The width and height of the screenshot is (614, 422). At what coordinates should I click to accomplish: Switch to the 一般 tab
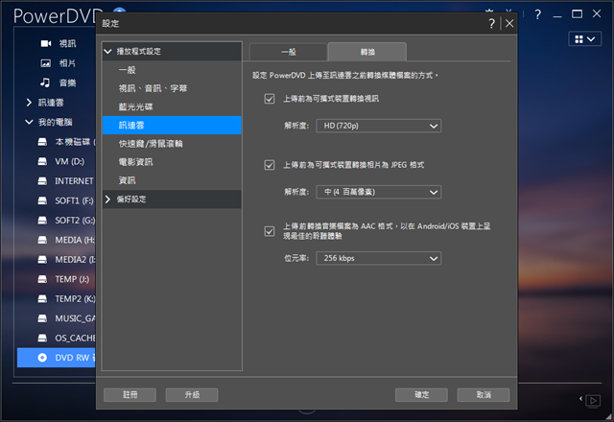tap(288, 52)
